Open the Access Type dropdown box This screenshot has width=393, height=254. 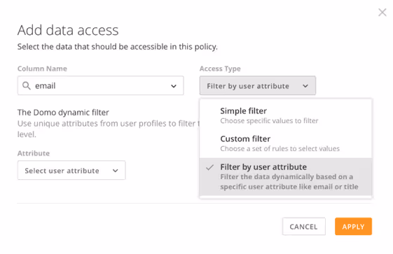pyautogui.click(x=258, y=85)
